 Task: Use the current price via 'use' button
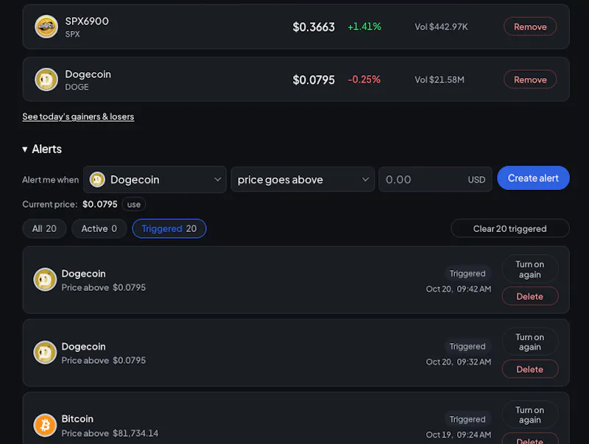[134, 205]
